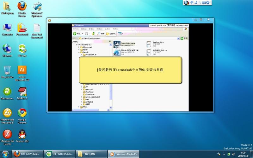Click the video playback area in Media Player
253x158 pixels.
pos(130,67)
